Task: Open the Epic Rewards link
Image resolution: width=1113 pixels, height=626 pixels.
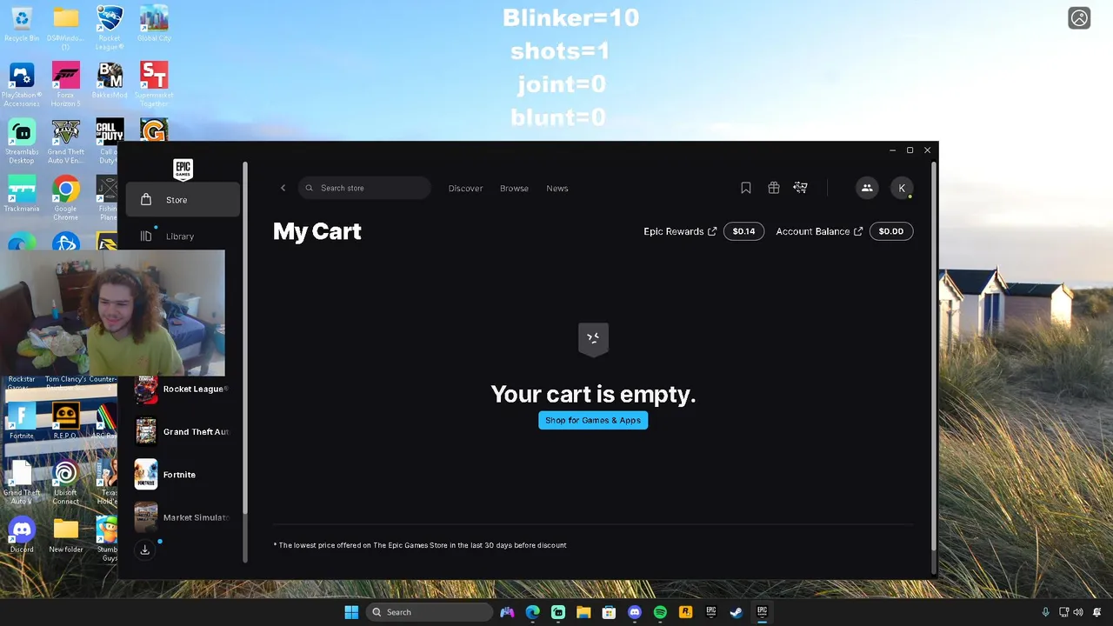Action: [680, 231]
